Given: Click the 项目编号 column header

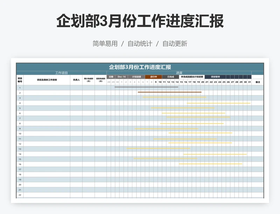Looking at the screenshot, I should (20, 80).
